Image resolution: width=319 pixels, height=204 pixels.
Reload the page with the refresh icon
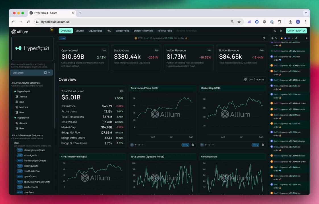(x=28, y=22)
